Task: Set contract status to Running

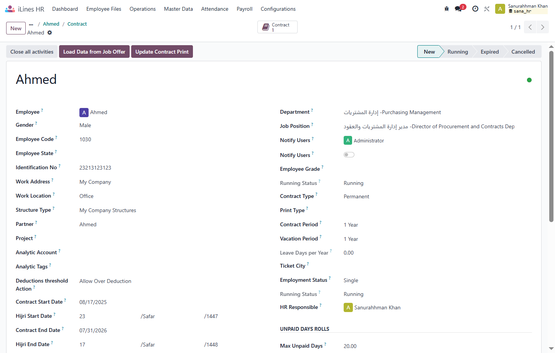Action: tap(458, 52)
